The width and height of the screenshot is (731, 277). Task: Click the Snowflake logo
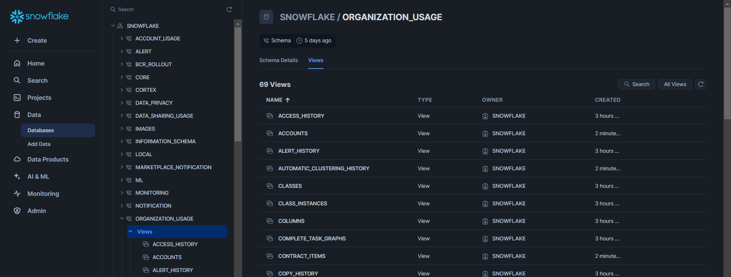39,16
